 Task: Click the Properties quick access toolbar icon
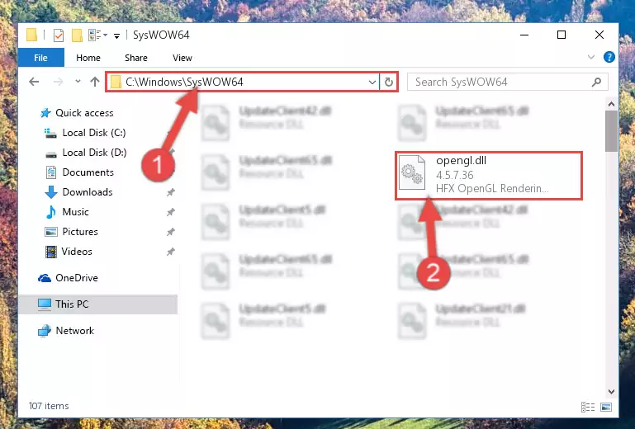[x=59, y=35]
